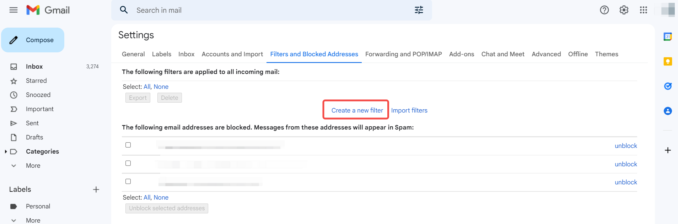Open Google Tasks side panel icon
The height and width of the screenshot is (224, 678).
(x=668, y=86)
